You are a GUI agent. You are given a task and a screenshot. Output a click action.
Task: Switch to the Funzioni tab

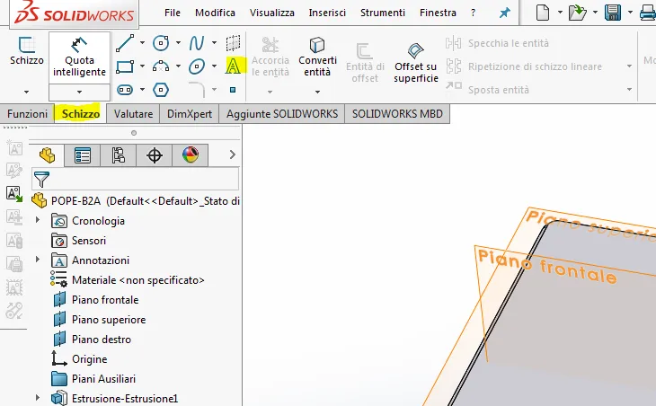[27, 114]
